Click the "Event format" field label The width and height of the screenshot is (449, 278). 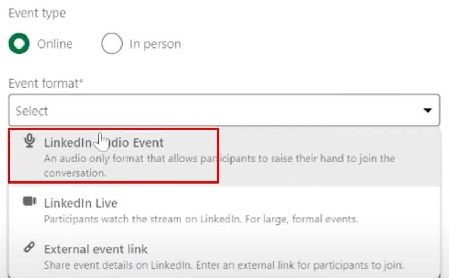46,83
